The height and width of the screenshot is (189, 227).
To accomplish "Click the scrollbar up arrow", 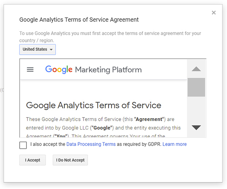I will pyautogui.click(x=196, y=69).
